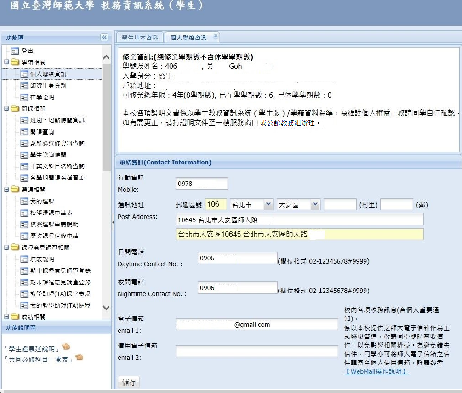Click the 村里 input field
The image size is (462, 393).
340,204
